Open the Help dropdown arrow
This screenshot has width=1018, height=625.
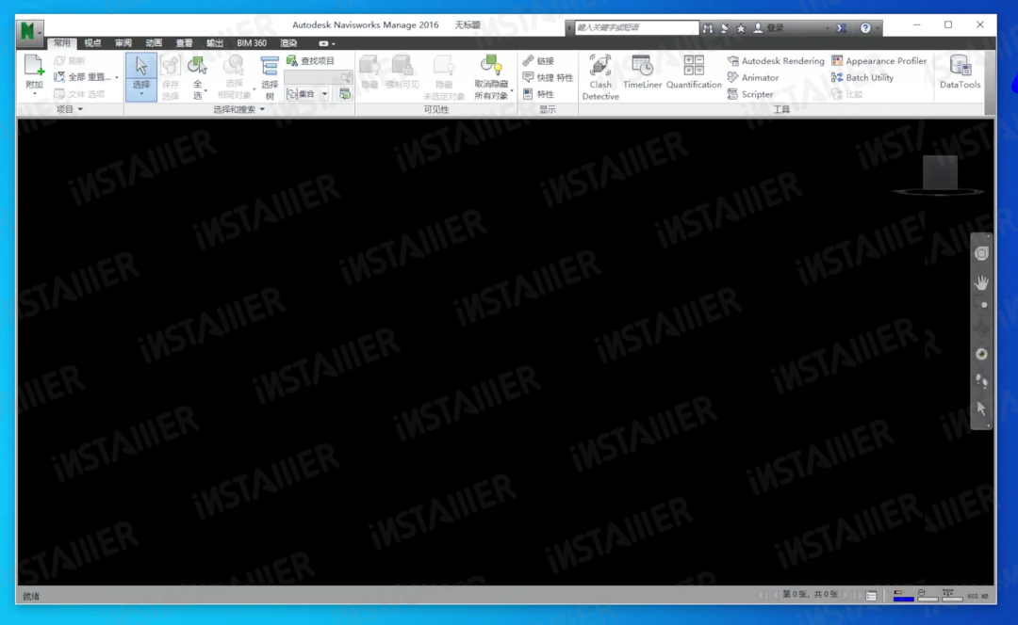click(x=878, y=28)
